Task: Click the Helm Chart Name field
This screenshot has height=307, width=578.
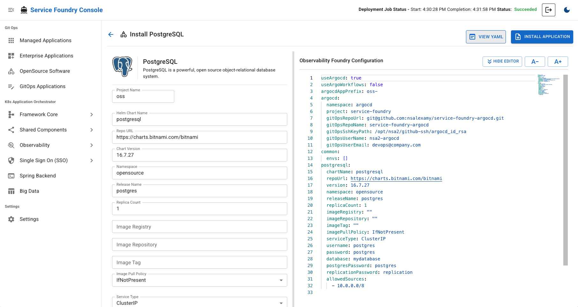Action: pyautogui.click(x=199, y=119)
